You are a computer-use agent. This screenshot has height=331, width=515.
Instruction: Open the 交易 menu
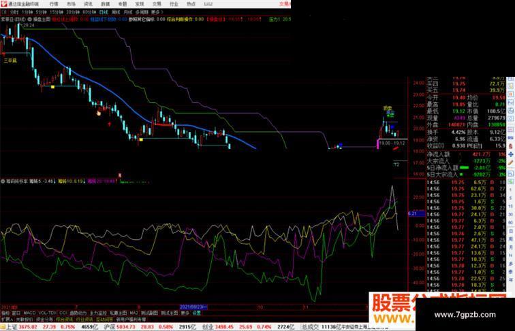tap(157, 4)
